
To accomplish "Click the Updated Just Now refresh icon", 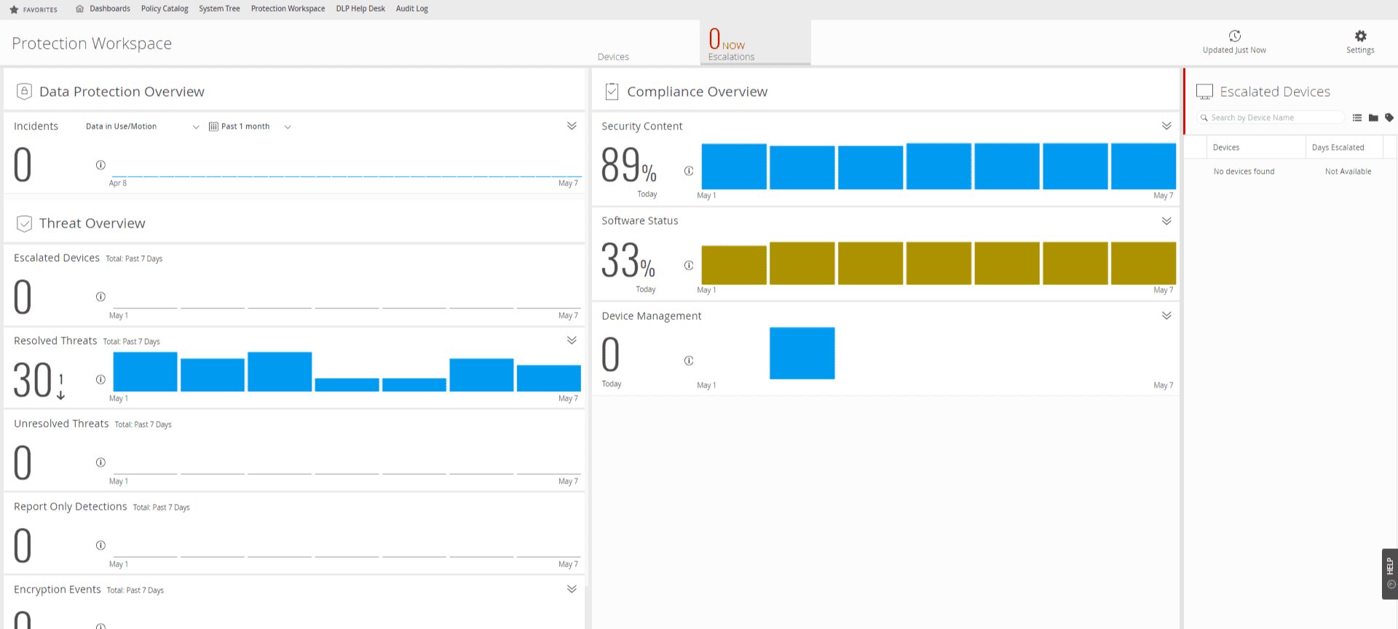I will [x=1234, y=36].
